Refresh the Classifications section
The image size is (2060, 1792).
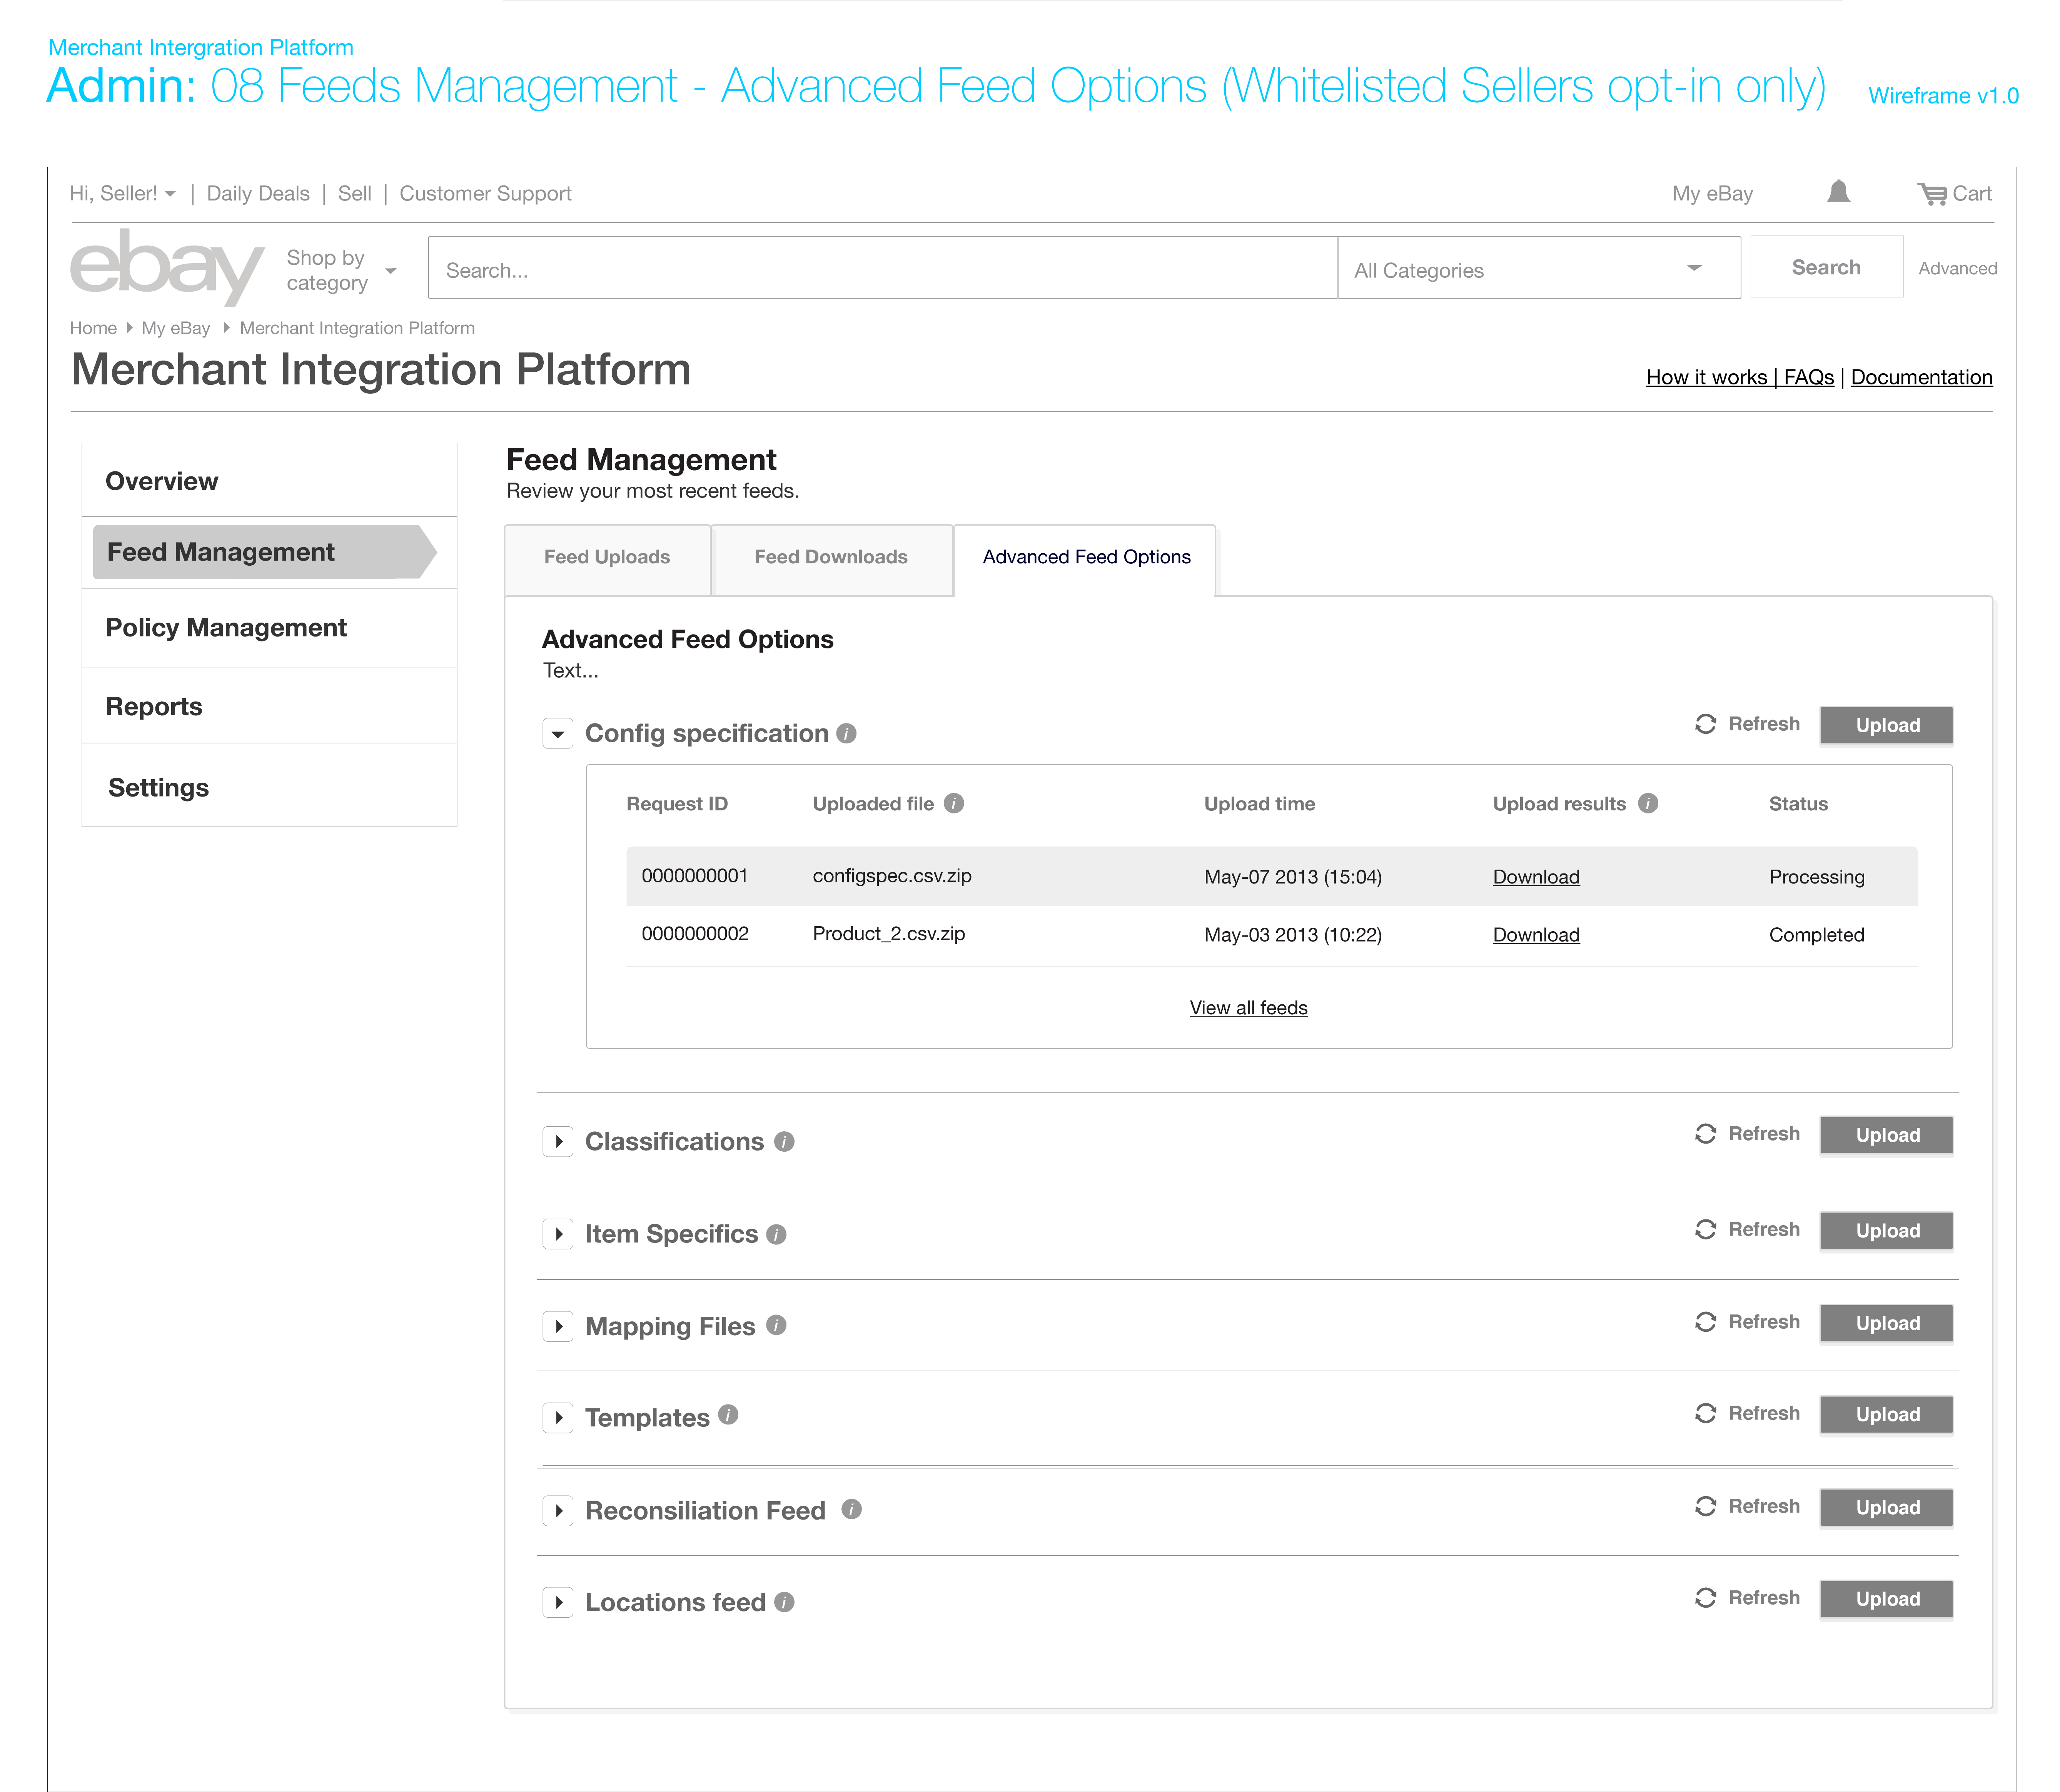(1747, 1134)
